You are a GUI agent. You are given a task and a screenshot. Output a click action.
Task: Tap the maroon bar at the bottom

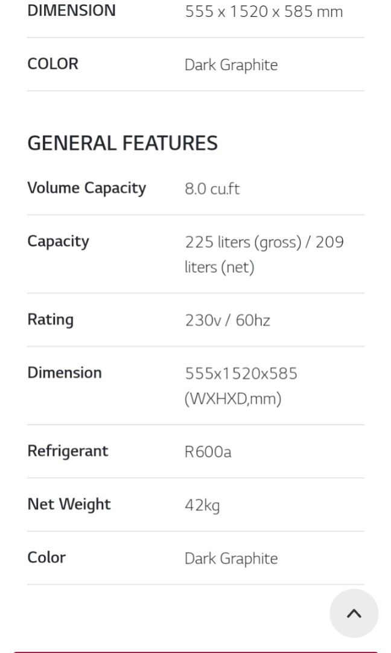tap(195, 650)
